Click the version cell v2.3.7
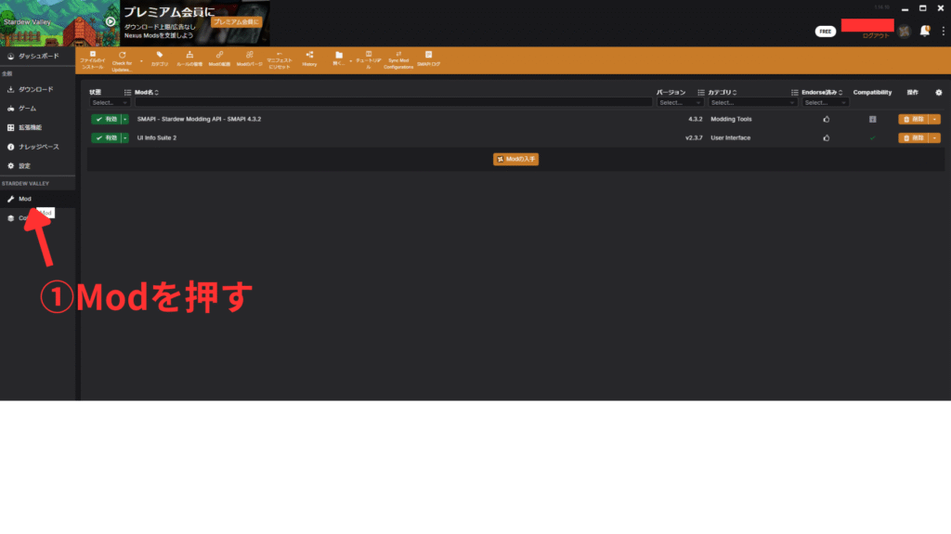 [694, 138]
